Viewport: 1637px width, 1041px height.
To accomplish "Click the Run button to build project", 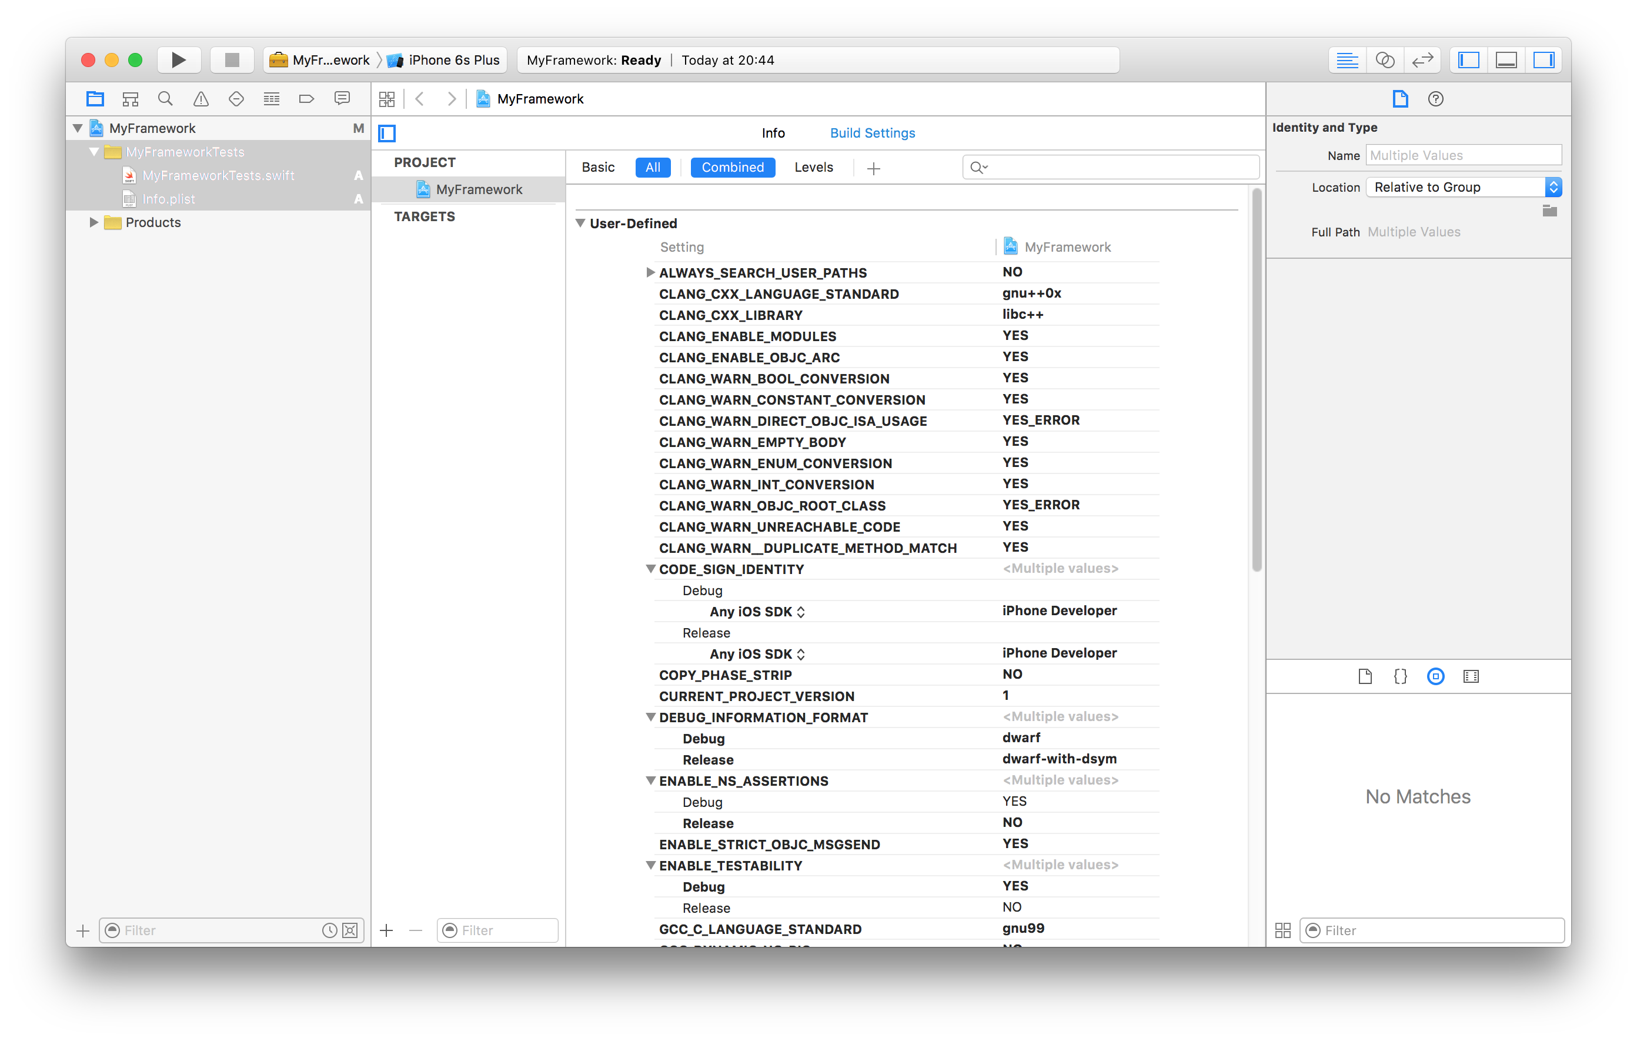I will 176,59.
